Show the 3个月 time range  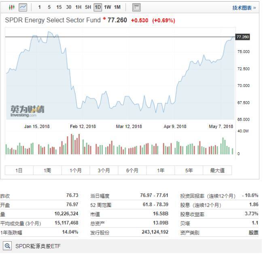point(104,170)
